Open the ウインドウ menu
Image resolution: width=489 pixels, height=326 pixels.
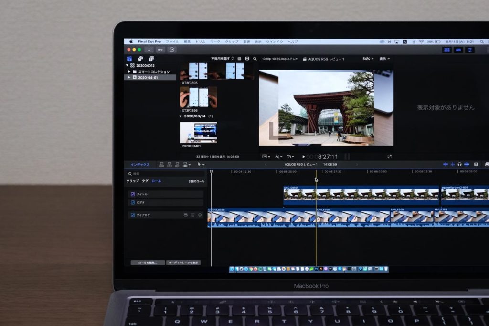(275, 42)
